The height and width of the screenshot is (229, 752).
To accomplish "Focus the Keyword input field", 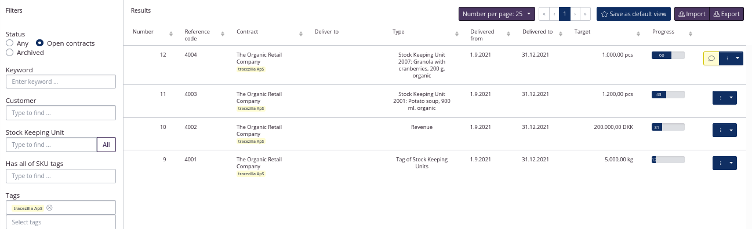I will [x=61, y=82].
